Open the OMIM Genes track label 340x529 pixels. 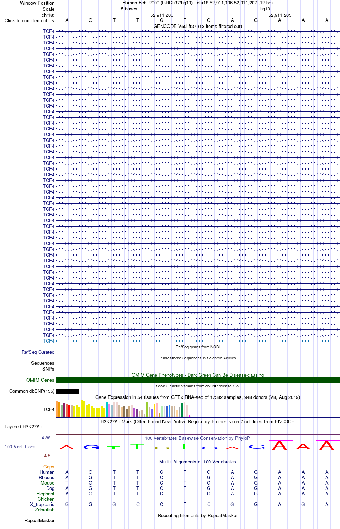point(40,380)
